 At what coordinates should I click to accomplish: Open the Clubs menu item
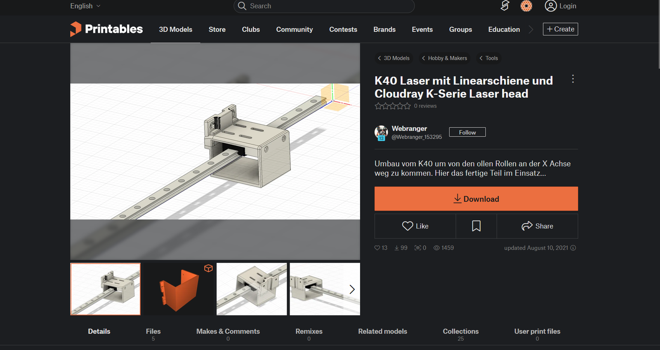click(x=251, y=30)
